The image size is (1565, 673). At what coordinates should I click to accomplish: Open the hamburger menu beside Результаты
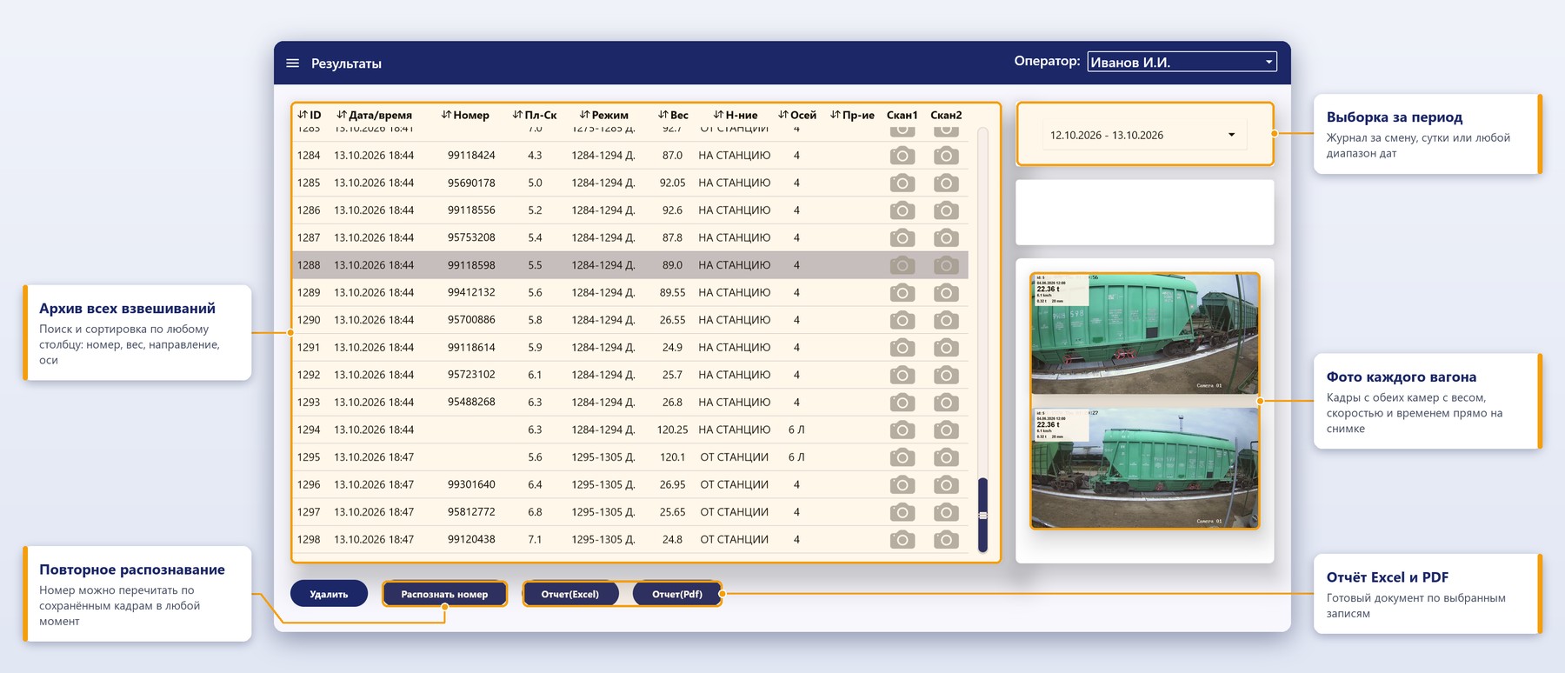pyautogui.click(x=293, y=63)
